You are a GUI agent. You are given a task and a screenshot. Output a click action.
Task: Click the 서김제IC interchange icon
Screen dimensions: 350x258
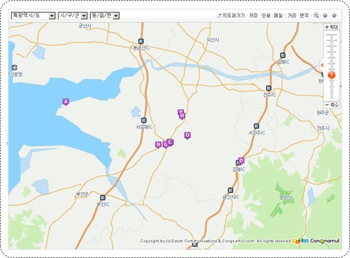(144, 121)
